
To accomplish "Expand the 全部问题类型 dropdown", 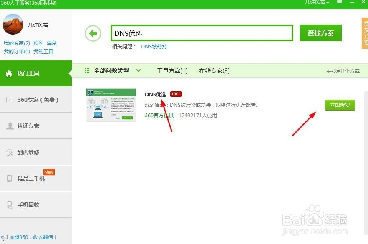I will coord(113,70).
